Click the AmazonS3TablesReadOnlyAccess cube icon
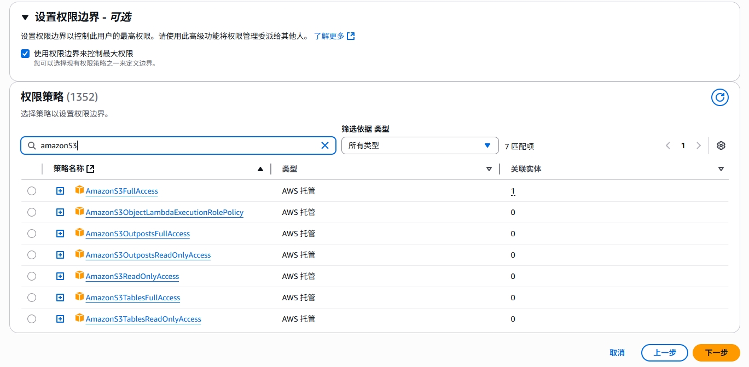This screenshot has width=749, height=367. point(80,318)
